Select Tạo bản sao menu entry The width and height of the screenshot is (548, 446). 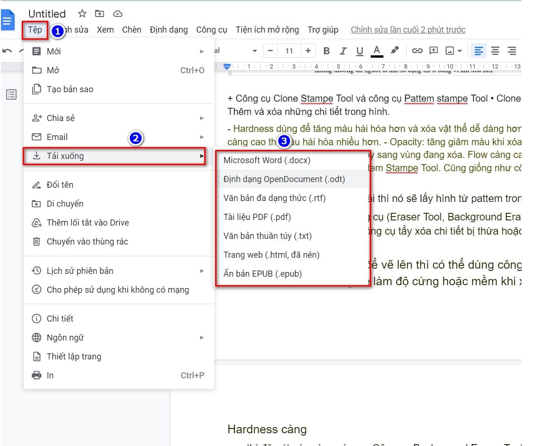point(119,89)
